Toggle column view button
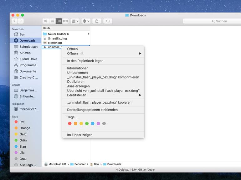Image resolution: width=241 pixels, height=180 pixels. pos(59,21)
